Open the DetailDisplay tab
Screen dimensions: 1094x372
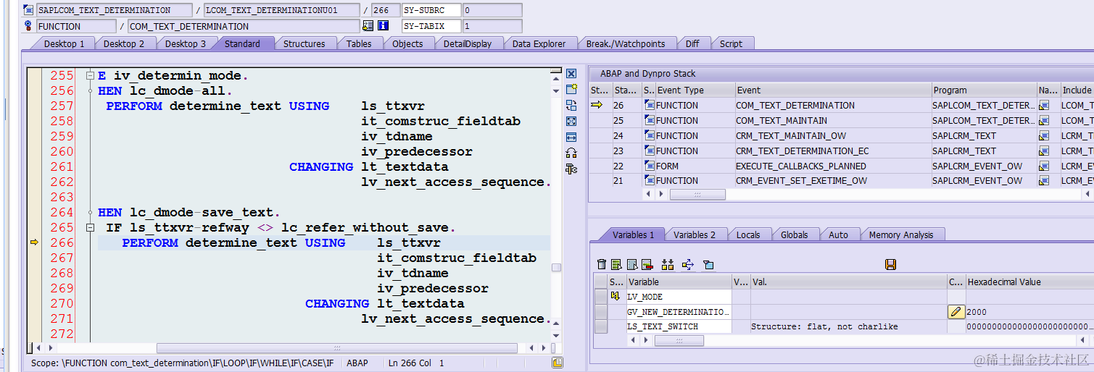click(x=468, y=43)
